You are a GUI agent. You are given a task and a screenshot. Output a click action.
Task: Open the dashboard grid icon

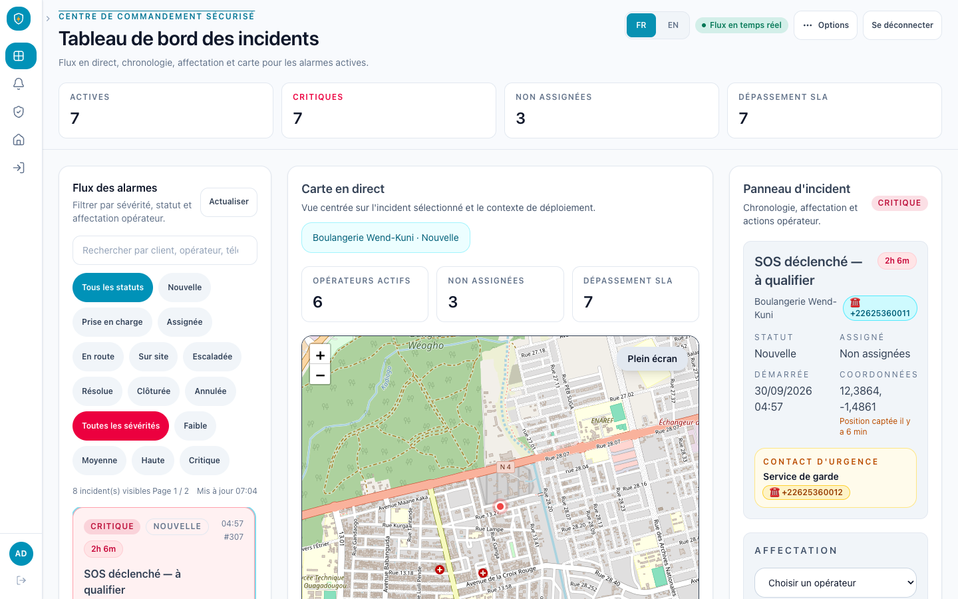pyautogui.click(x=21, y=56)
